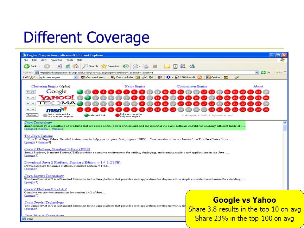
Task: Click the orange Blogger icon
Action: coord(199,77)
